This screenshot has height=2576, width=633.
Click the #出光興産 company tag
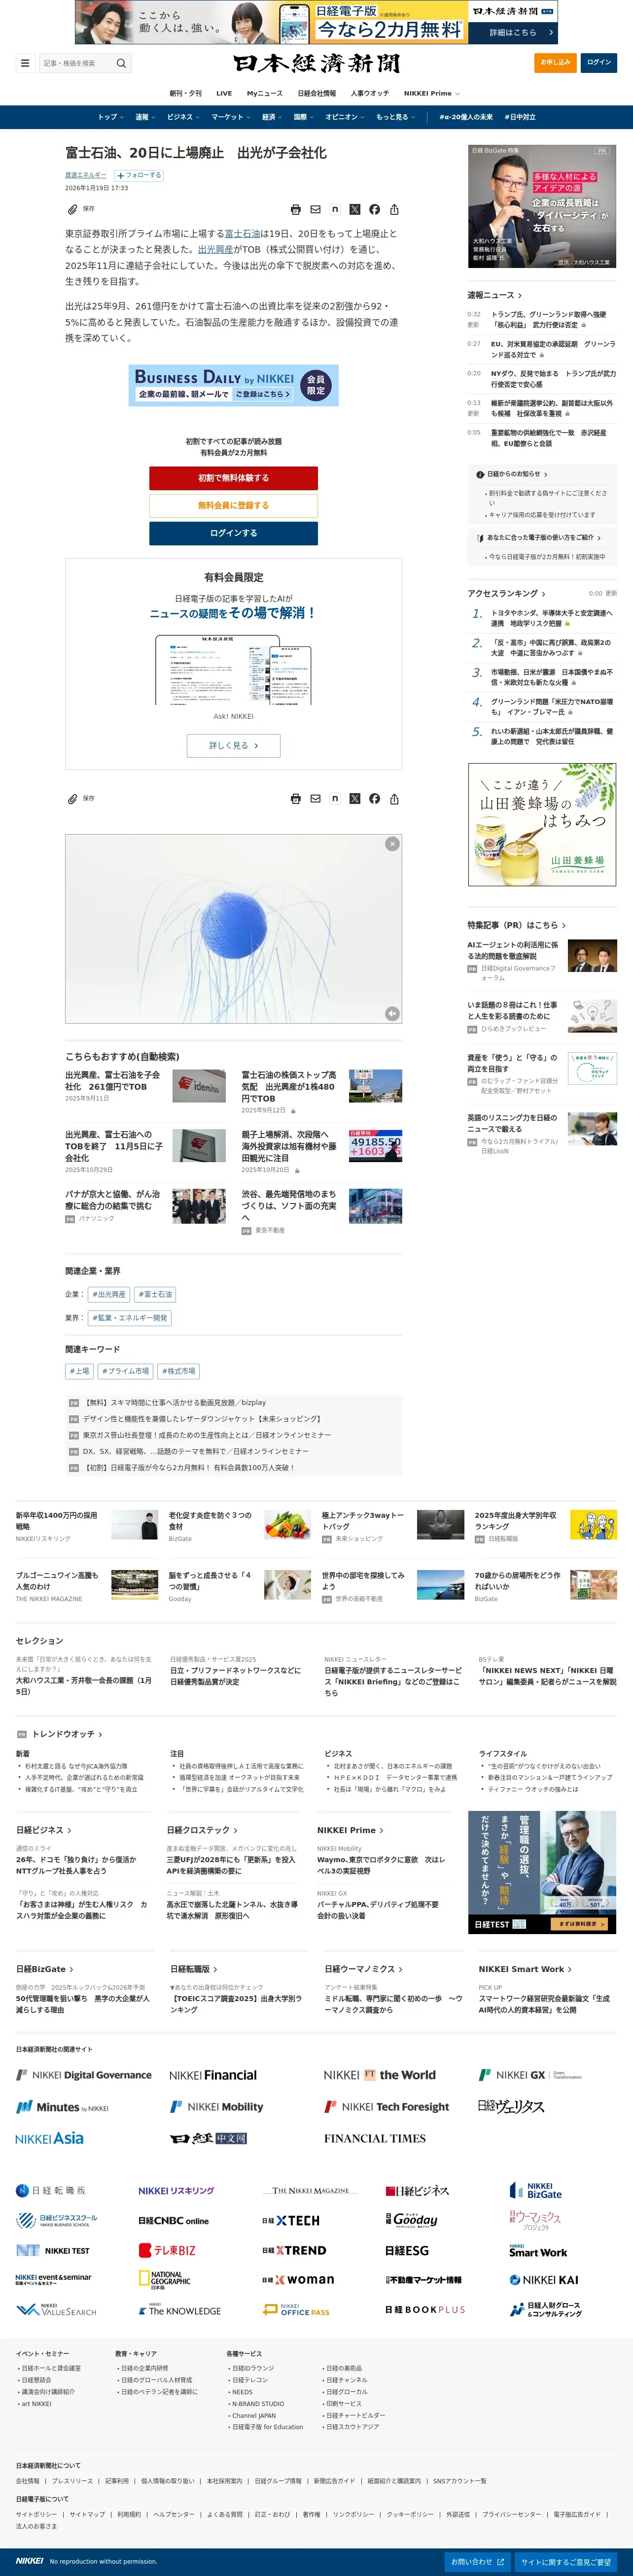109,1294
